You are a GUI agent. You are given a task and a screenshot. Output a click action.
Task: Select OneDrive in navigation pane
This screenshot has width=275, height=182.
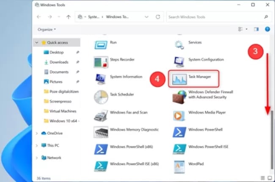pyautogui.click(x=55, y=133)
